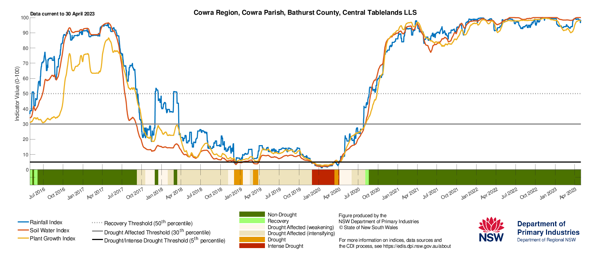Click the 'Oct 2017' axis tick label

coord(135,193)
